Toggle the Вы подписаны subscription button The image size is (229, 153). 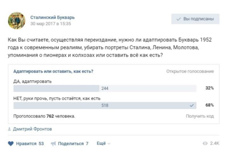pyautogui.click(x=195, y=19)
